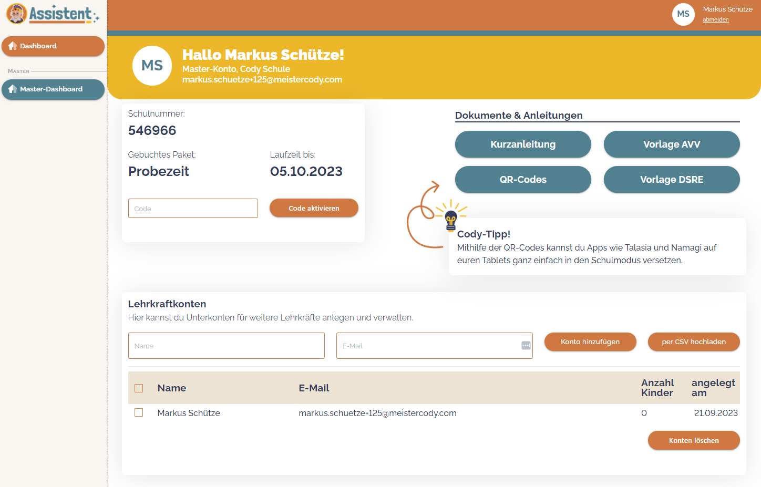Viewport: 761px width, 487px height.
Task: Click the autofill dots icon in E-Mail field
Action: (525, 346)
